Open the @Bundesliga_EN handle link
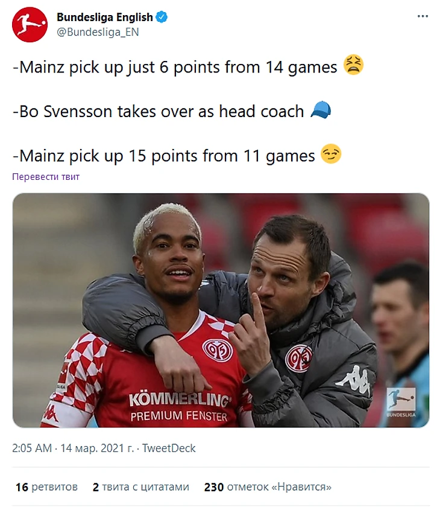 [98, 32]
